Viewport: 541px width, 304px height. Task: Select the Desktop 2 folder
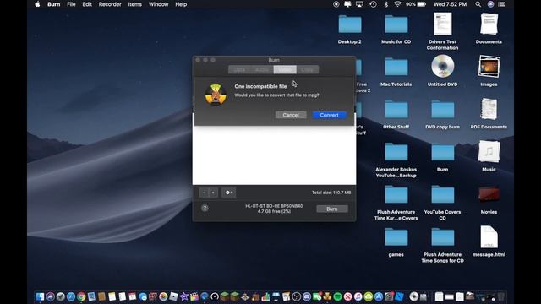pyautogui.click(x=349, y=24)
